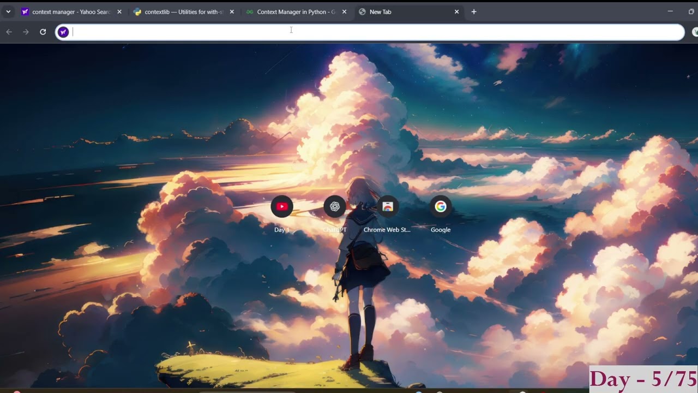The width and height of the screenshot is (698, 393).
Task: Go forward with the forward arrow
Action: tap(26, 32)
